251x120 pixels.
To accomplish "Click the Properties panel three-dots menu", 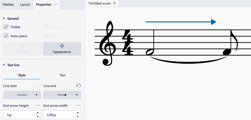I will (x=56, y=5).
